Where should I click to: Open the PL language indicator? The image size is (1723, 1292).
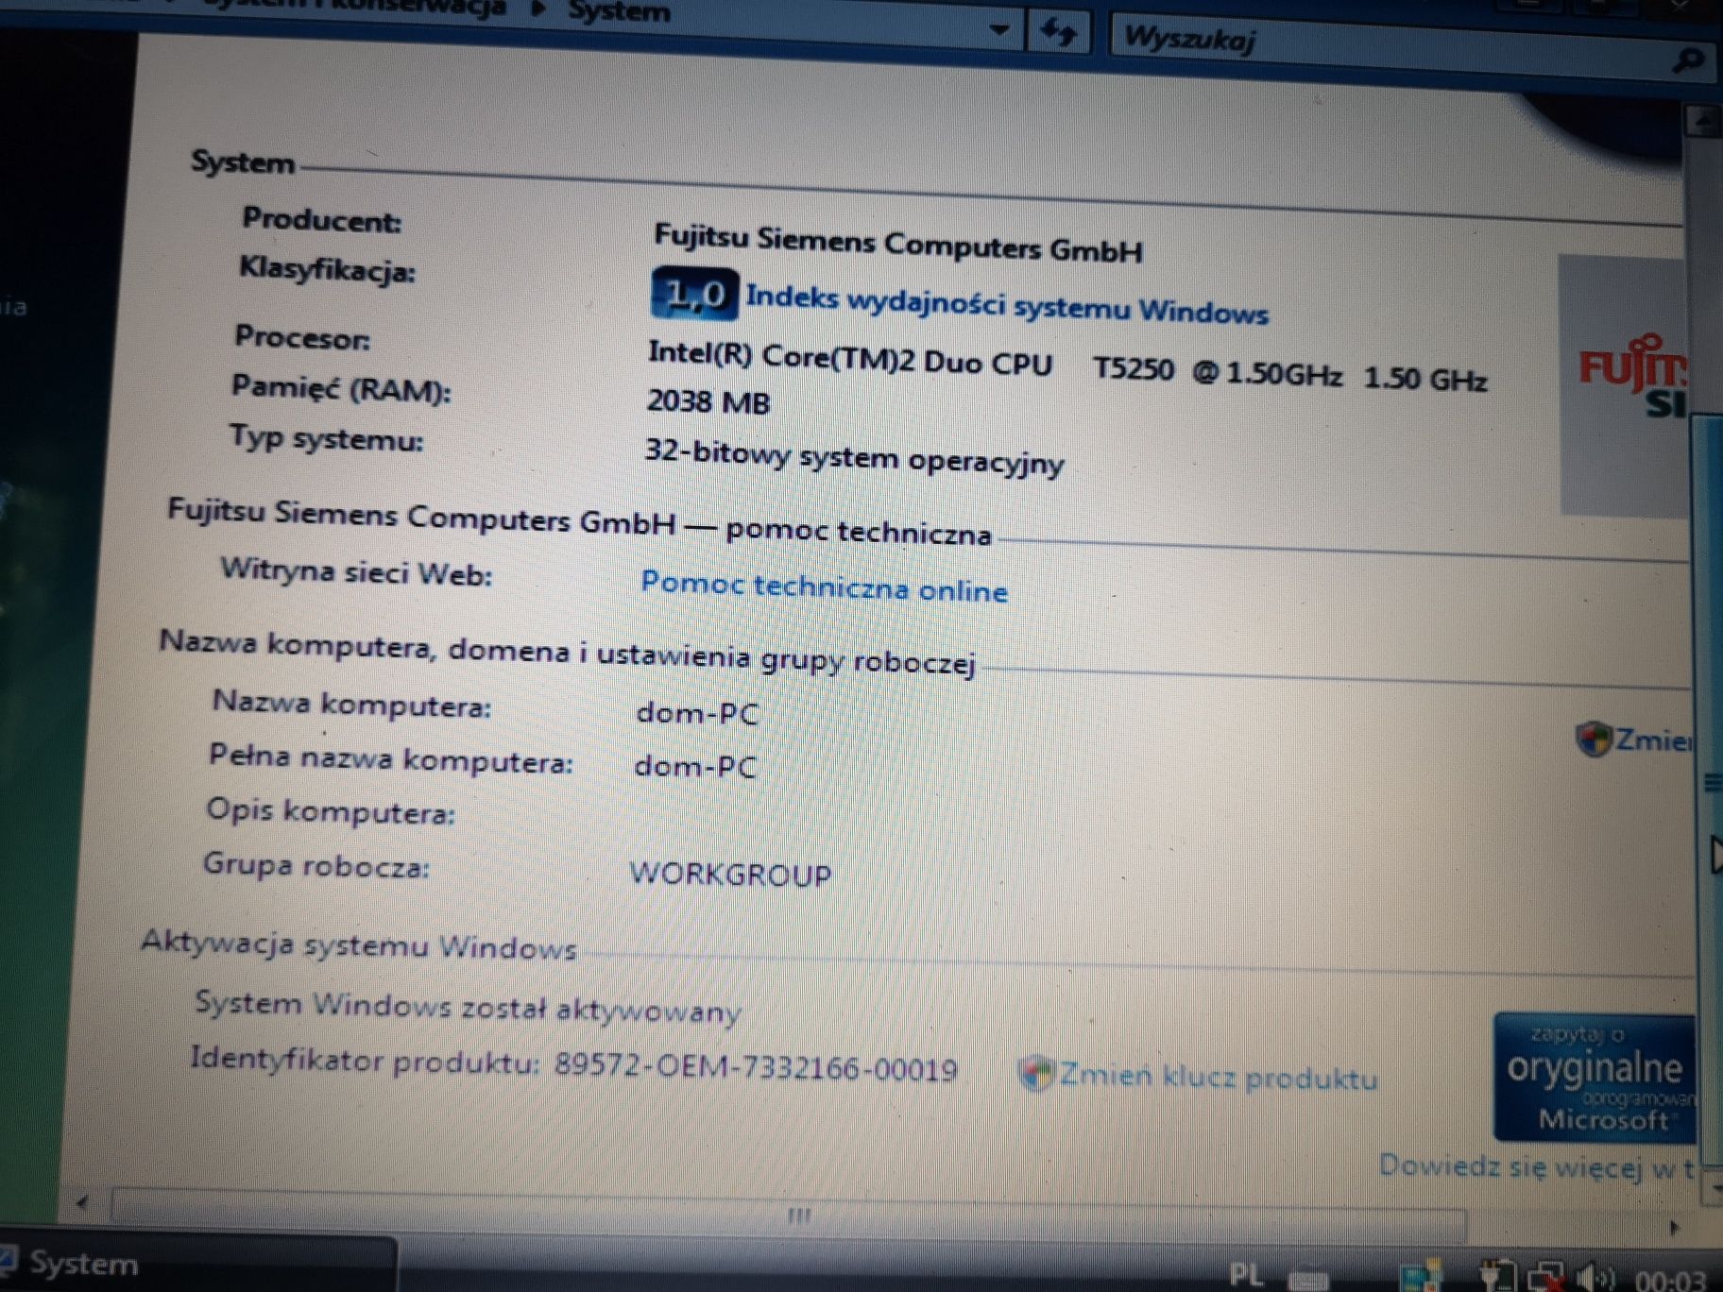click(1246, 1276)
